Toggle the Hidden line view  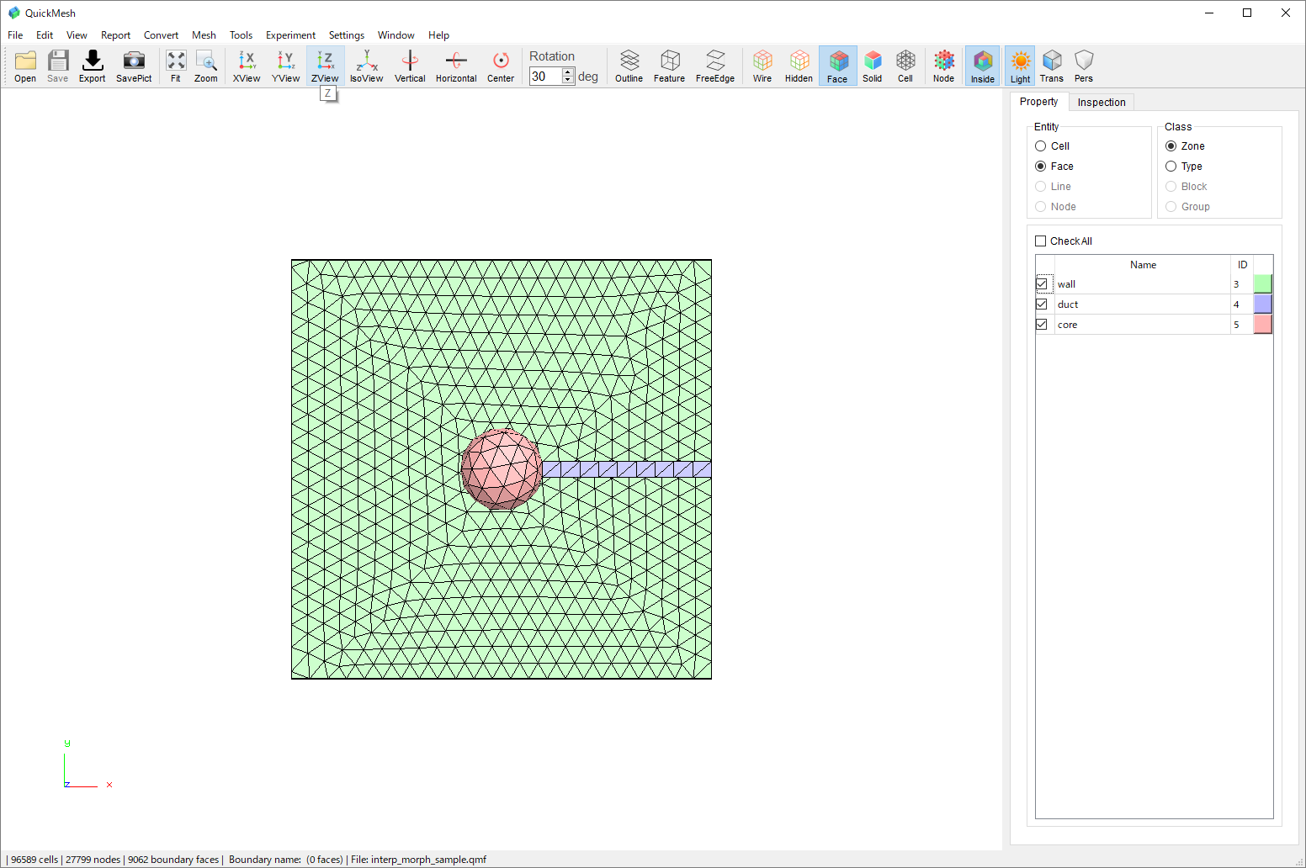pos(799,65)
